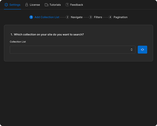Screen dimensions: 157x126
Task: Click the step 3 number circle
Action: coord(91,17)
